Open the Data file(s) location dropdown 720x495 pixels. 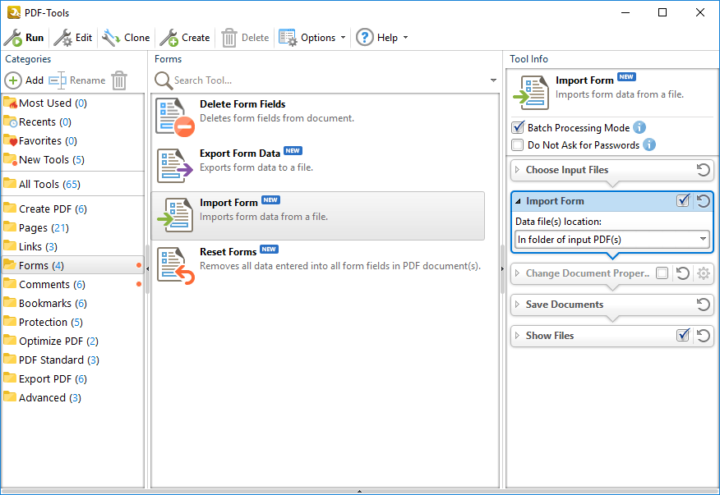point(612,240)
